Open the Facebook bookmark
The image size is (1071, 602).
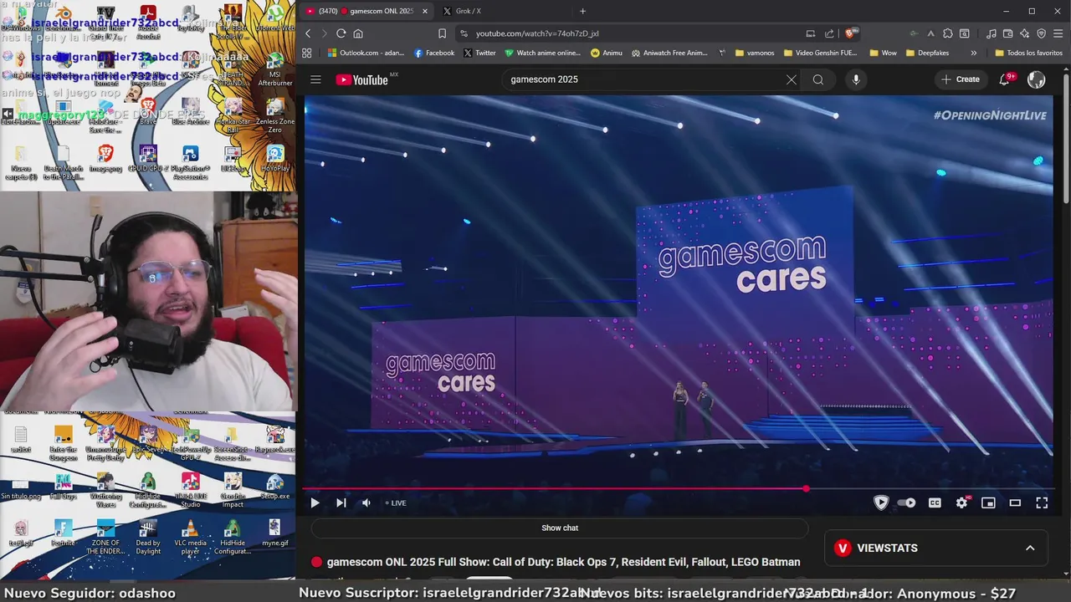(x=434, y=53)
